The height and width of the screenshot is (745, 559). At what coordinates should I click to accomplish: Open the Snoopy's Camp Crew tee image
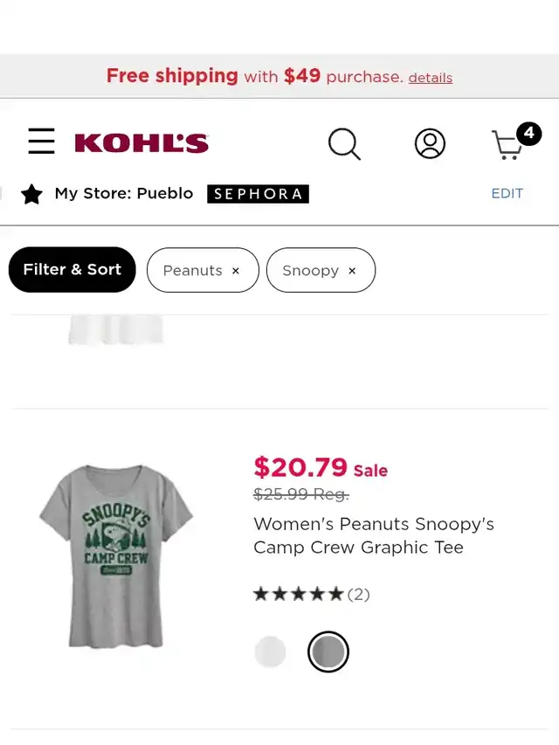pos(115,555)
